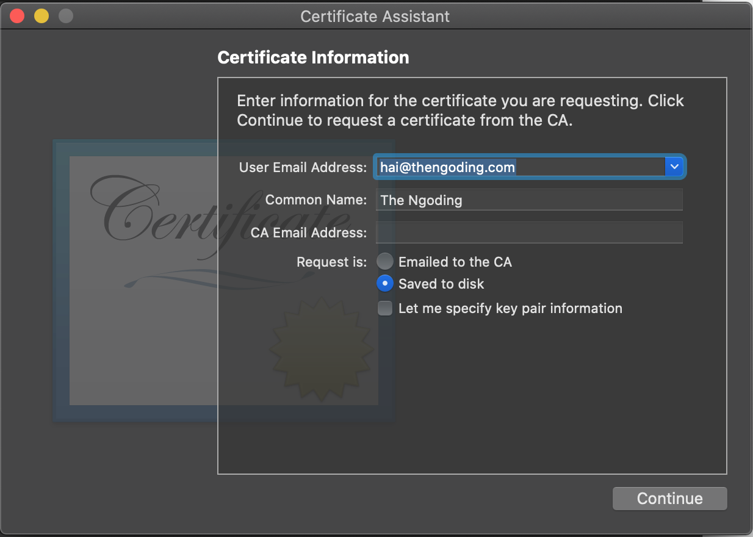Click the Common Name text field
753x537 pixels.
tap(528, 200)
